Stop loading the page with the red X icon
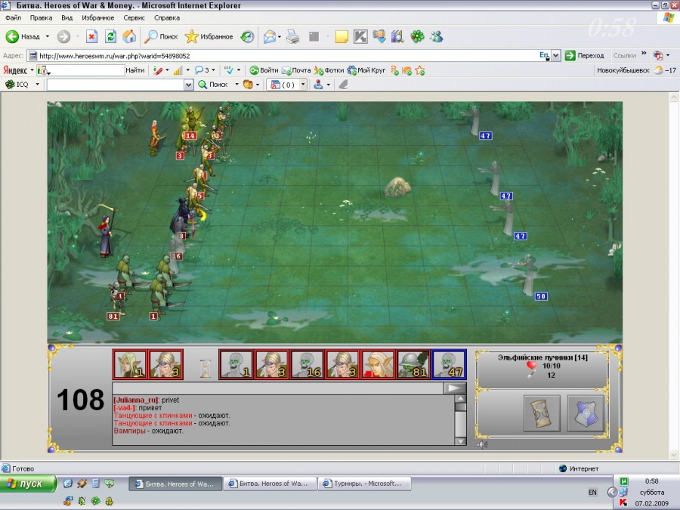Image resolution: width=680 pixels, height=510 pixels. (91, 37)
